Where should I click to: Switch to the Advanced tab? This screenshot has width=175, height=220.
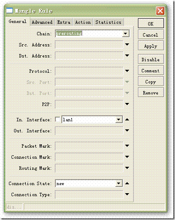42,22
